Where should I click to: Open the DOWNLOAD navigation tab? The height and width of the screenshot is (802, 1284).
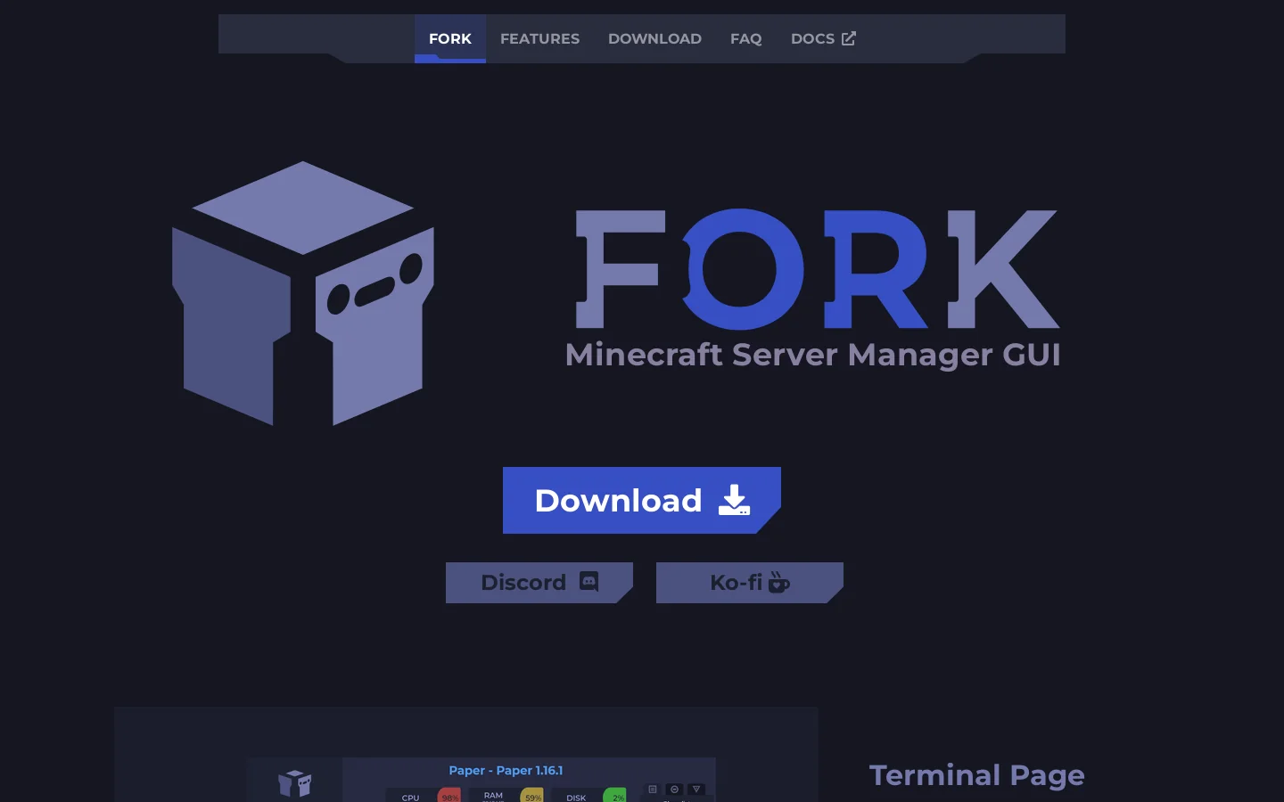point(654,38)
